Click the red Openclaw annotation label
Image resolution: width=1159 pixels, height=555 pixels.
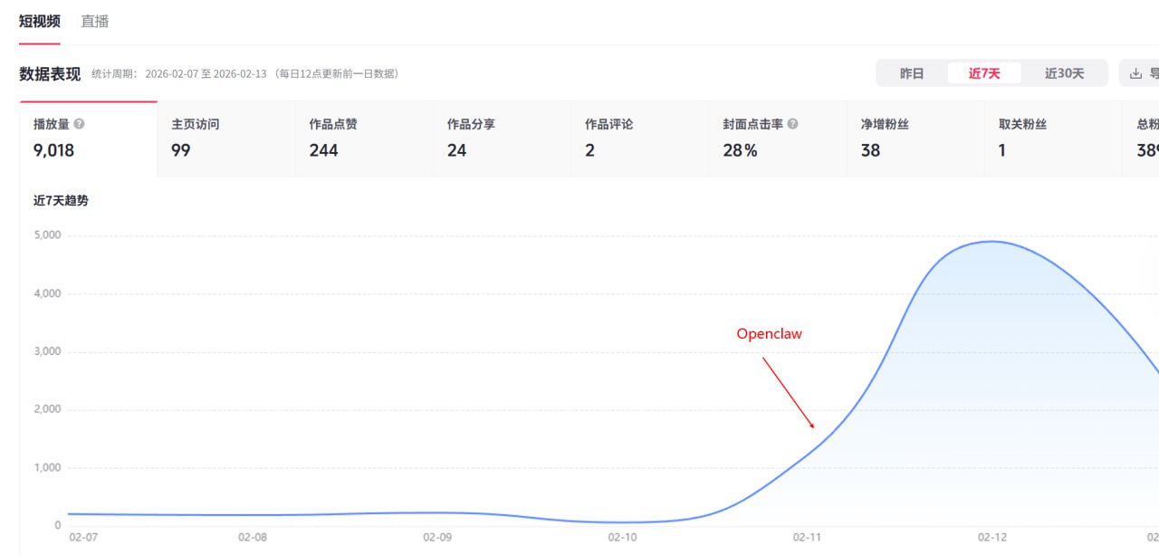(769, 334)
